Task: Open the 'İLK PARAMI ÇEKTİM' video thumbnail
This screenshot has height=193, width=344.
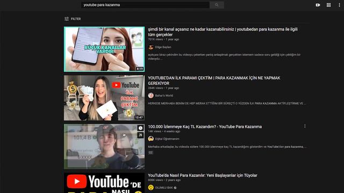Action: pos(104,98)
